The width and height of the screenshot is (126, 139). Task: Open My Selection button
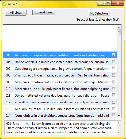[x=99, y=13]
